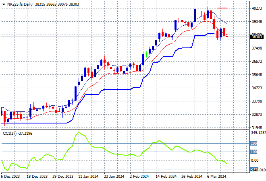Click the 36573 price axis label

(x=257, y=61)
